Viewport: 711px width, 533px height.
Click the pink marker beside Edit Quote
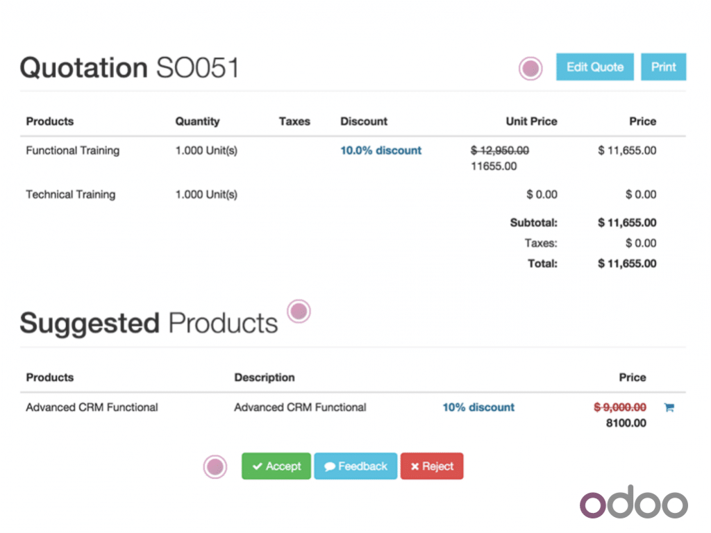click(530, 68)
